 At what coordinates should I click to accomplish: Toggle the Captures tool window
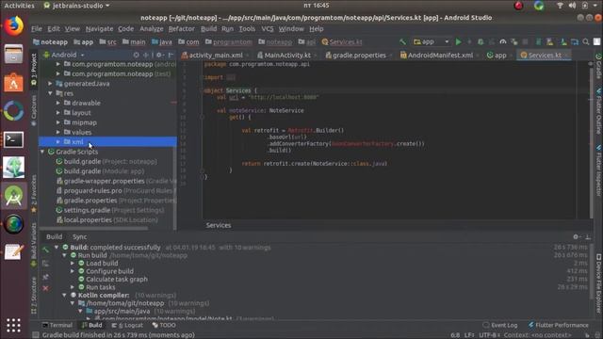[x=34, y=111]
